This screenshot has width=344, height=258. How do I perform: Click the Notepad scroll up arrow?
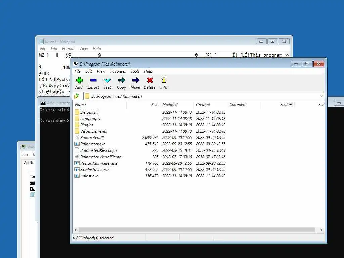[x=287, y=55]
